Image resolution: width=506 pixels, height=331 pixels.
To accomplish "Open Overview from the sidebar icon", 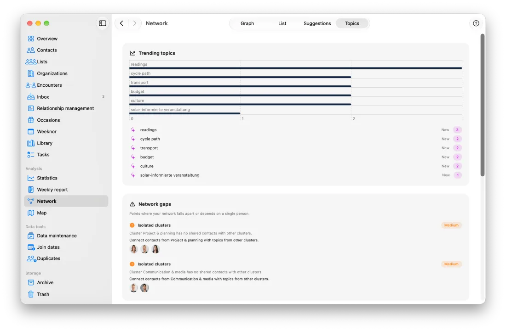I will point(31,39).
